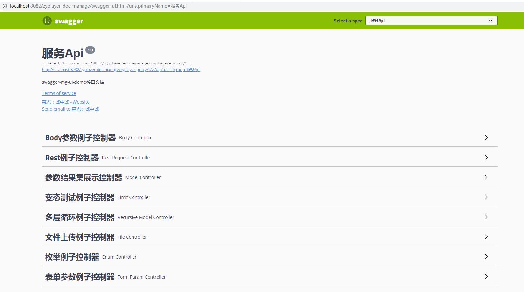524x292 pixels.
Task: Expand the Limit Controller section chevron
Action: coord(486,197)
